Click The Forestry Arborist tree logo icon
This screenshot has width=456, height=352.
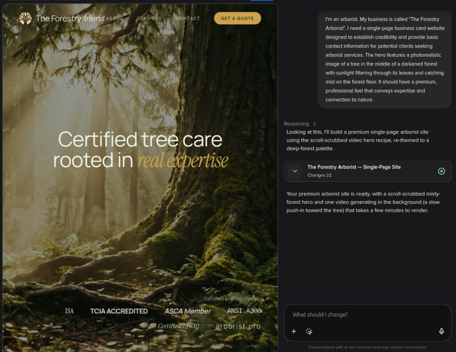tap(25, 18)
